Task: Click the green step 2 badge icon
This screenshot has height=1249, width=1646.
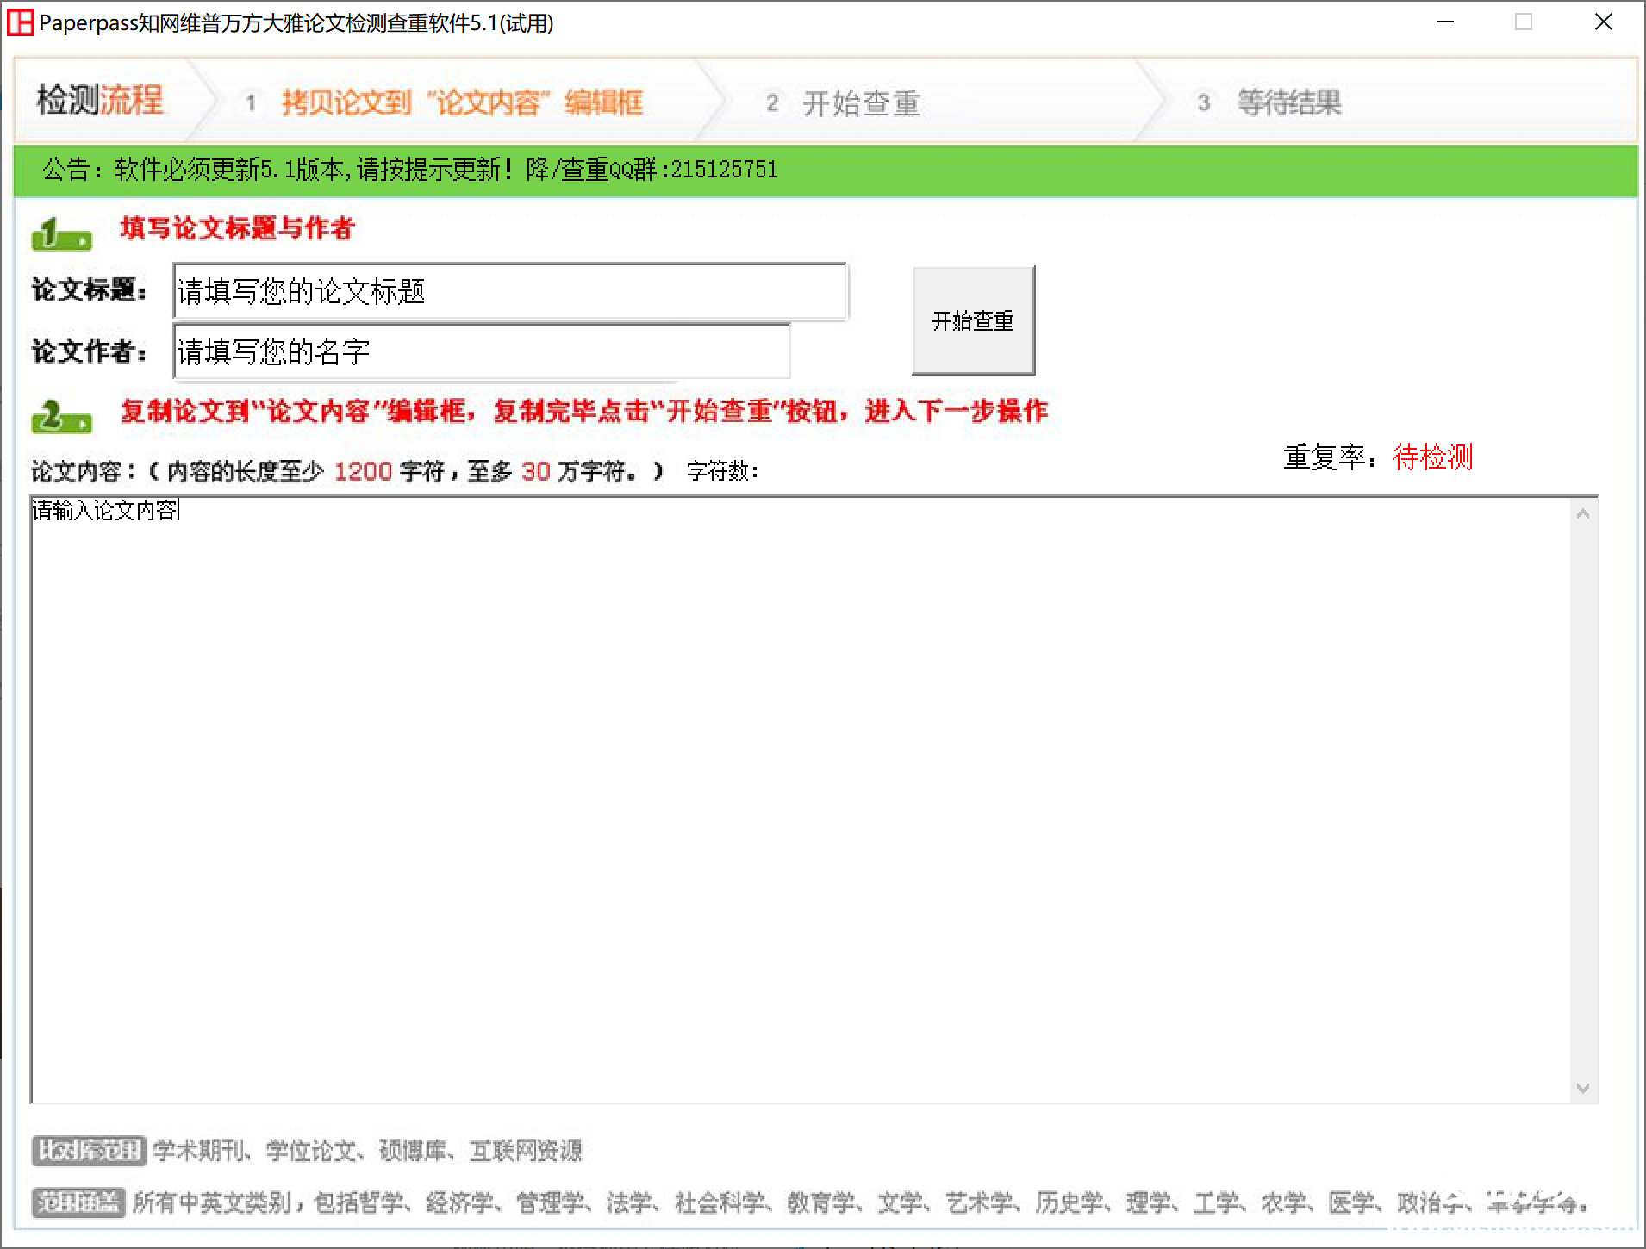Action: pos(61,416)
